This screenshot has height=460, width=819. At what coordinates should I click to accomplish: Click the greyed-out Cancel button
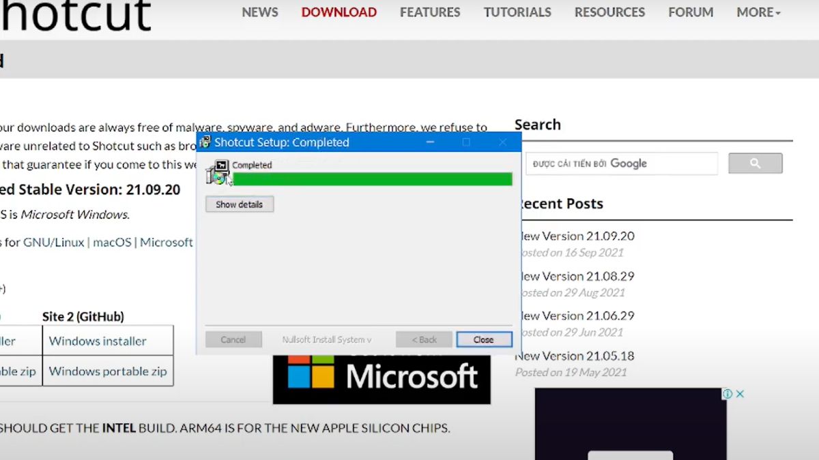pos(233,339)
